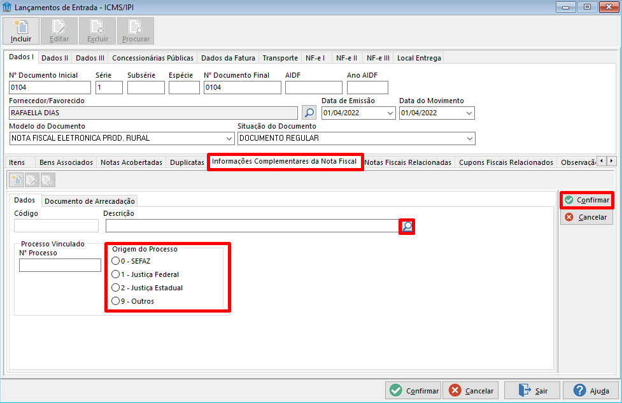The image size is (622, 403).
Task: Click the add-record icon in sub-toolbar
Action: pos(17,180)
